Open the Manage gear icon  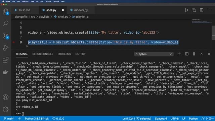[5, 109]
